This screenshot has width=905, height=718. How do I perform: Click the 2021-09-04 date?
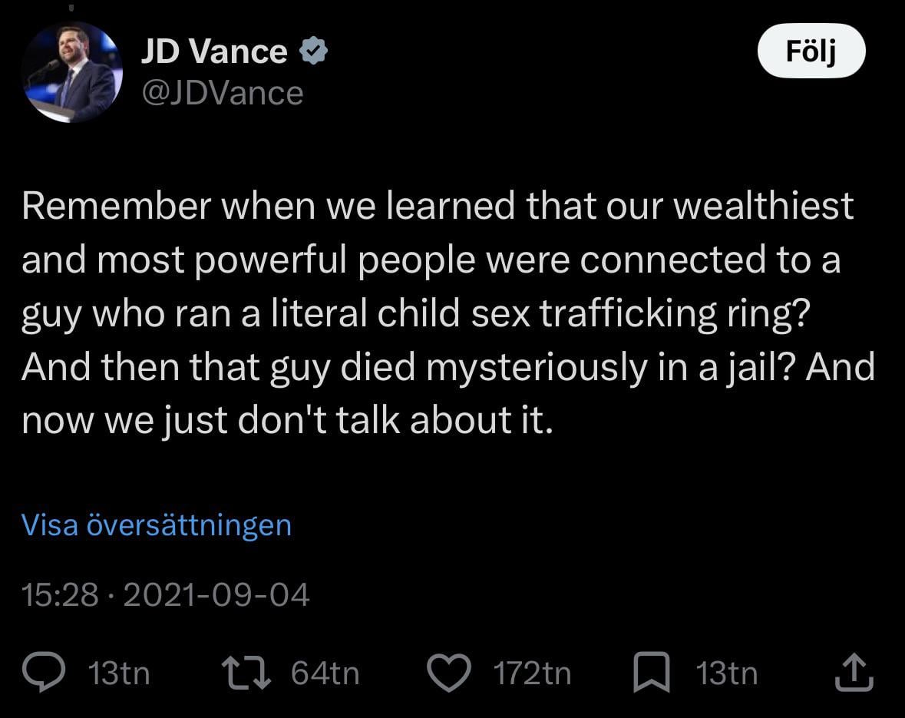pyautogui.click(x=216, y=595)
